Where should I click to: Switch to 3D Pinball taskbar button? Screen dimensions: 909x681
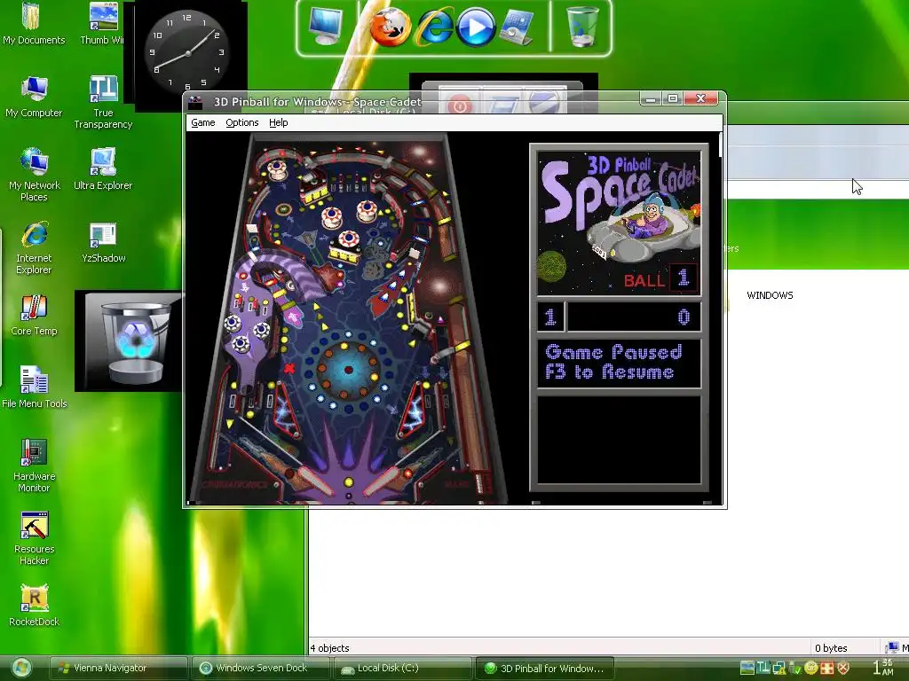544,669
